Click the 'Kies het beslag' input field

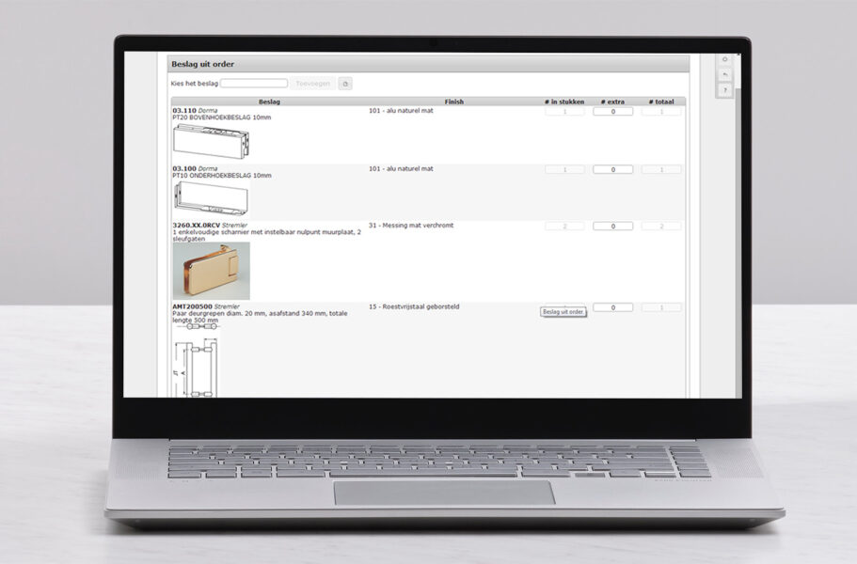[x=254, y=84]
